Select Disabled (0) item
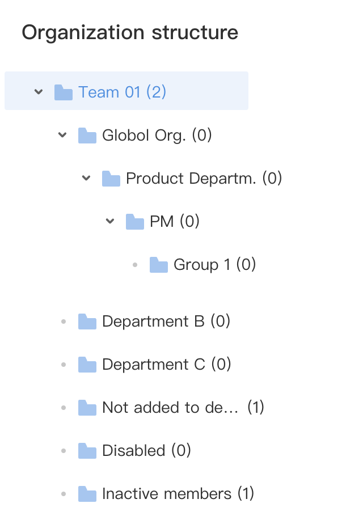This screenshot has width=346, height=516. tap(146, 451)
